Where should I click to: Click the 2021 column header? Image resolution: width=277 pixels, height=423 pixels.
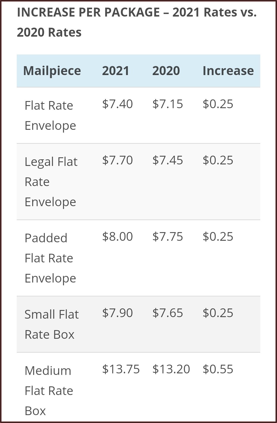[116, 71]
